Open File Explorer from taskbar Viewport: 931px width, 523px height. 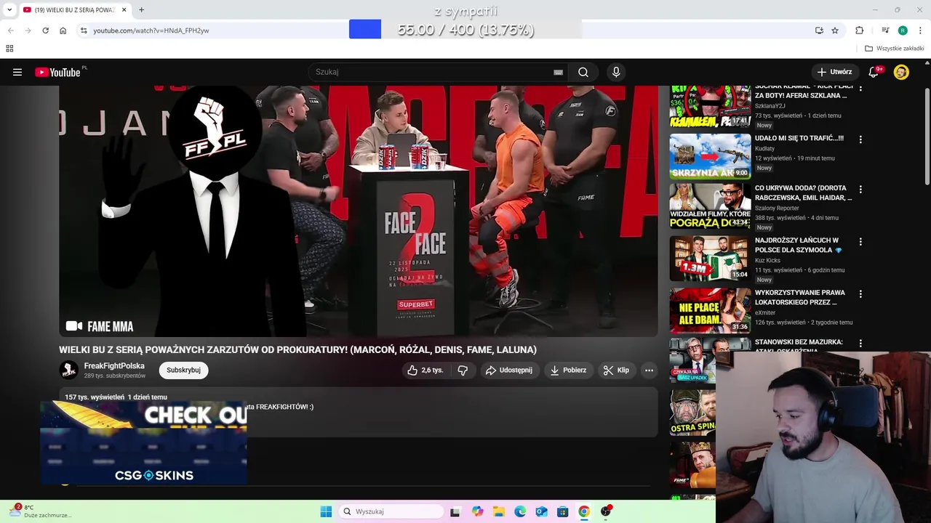499,511
